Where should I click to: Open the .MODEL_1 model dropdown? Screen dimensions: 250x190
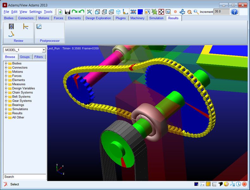(44, 50)
